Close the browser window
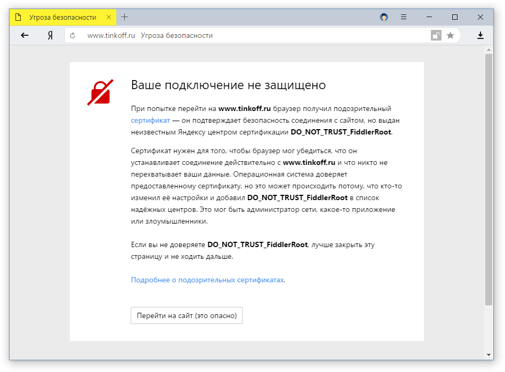Image resolution: width=505 pixels, height=372 pixels. [480, 17]
